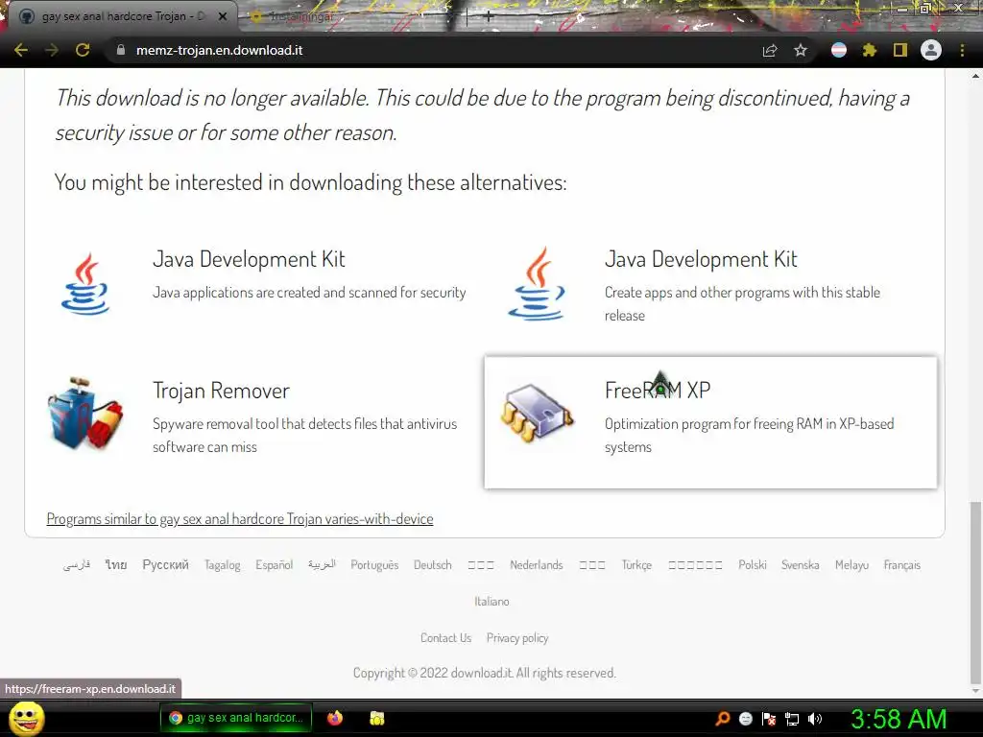Image resolution: width=983 pixels, height=737 pixels.
Task: Open the smiley face Start button
Action: coord(27,718)
